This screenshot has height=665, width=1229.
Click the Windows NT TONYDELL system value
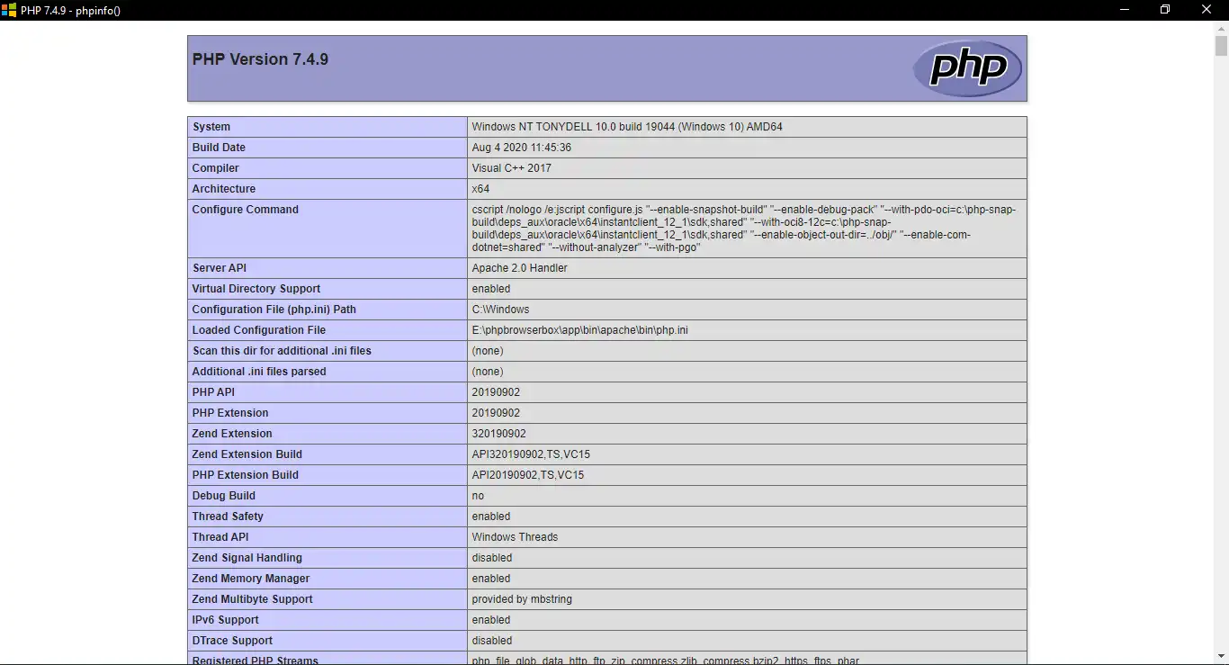(627, 127)
